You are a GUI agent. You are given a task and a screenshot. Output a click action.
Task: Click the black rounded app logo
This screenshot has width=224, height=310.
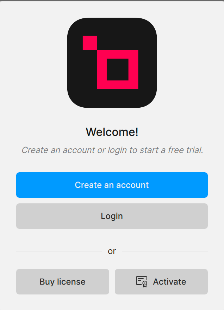112,63
